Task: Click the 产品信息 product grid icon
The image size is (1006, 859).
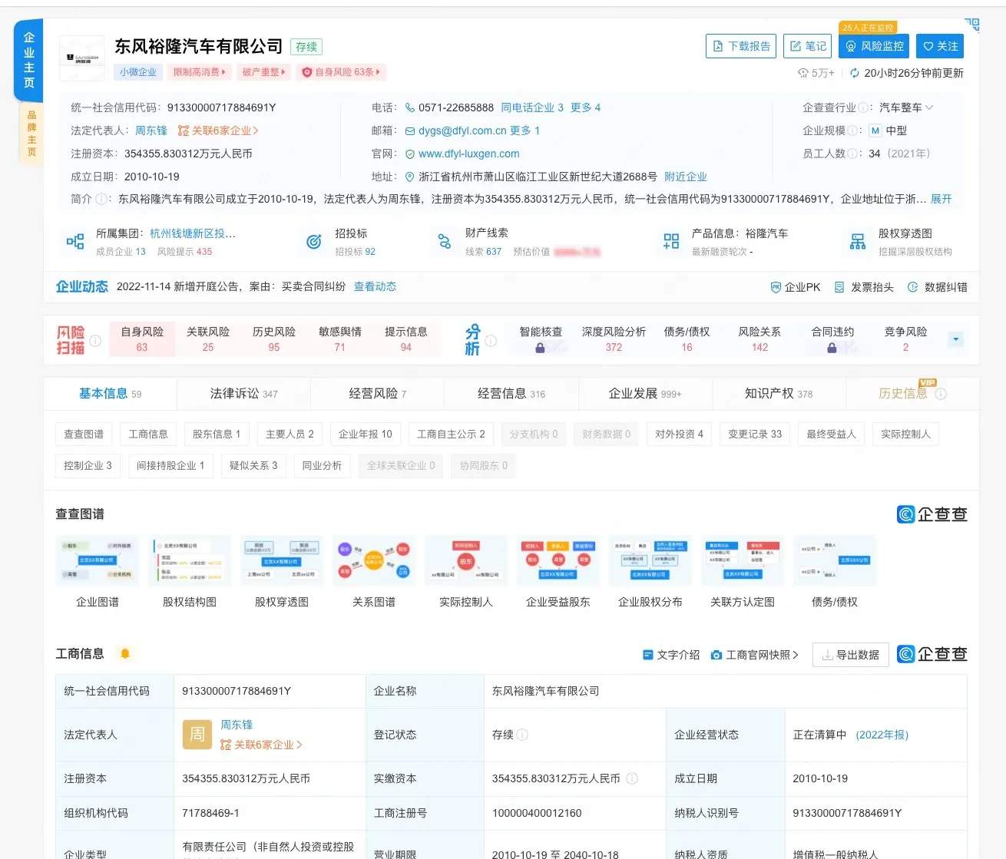Action: pyautogui.click(x=671, y=242)
